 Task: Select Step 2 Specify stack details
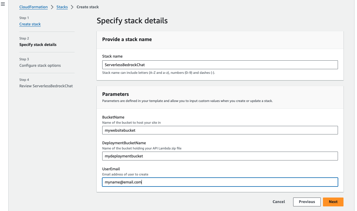click(x=38, y=45)
